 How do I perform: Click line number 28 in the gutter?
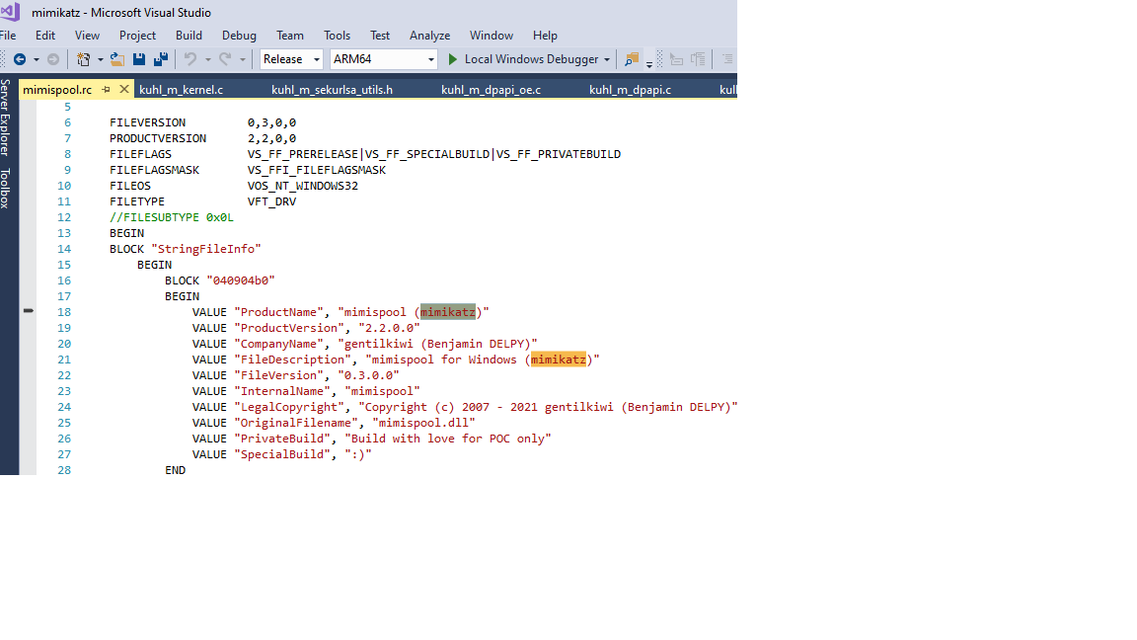point(64,470)
